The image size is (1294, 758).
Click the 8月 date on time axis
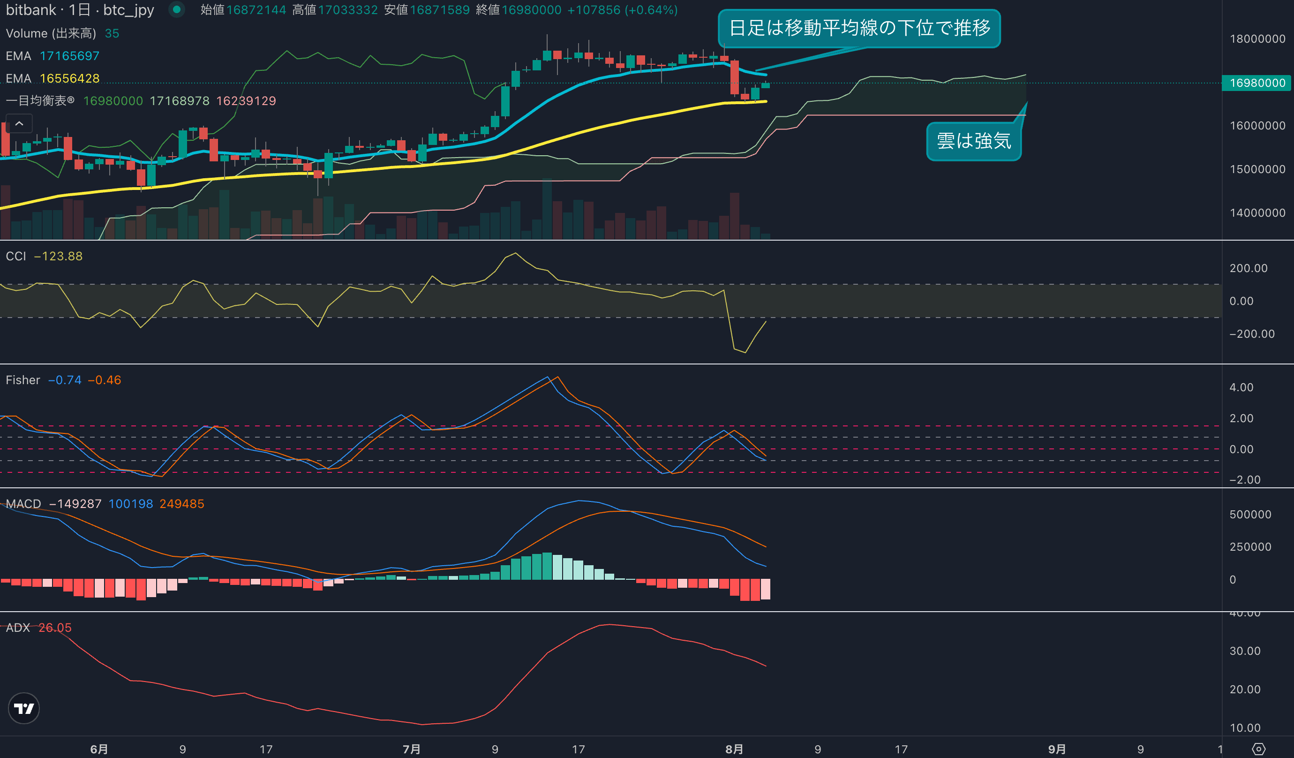click(x=734, y=749)
